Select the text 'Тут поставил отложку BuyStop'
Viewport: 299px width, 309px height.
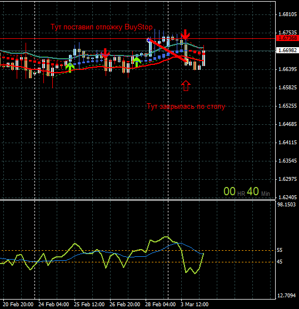[x=102, y=27]
